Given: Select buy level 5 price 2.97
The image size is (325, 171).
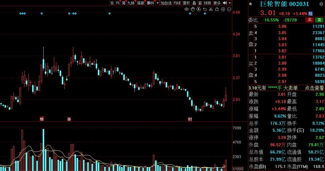Looking at the screenshot, I should (x=282, y=82).
